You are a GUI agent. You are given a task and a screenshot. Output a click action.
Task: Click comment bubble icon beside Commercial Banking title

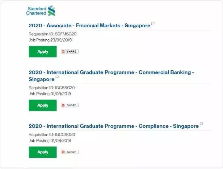(x=57, y=77)
